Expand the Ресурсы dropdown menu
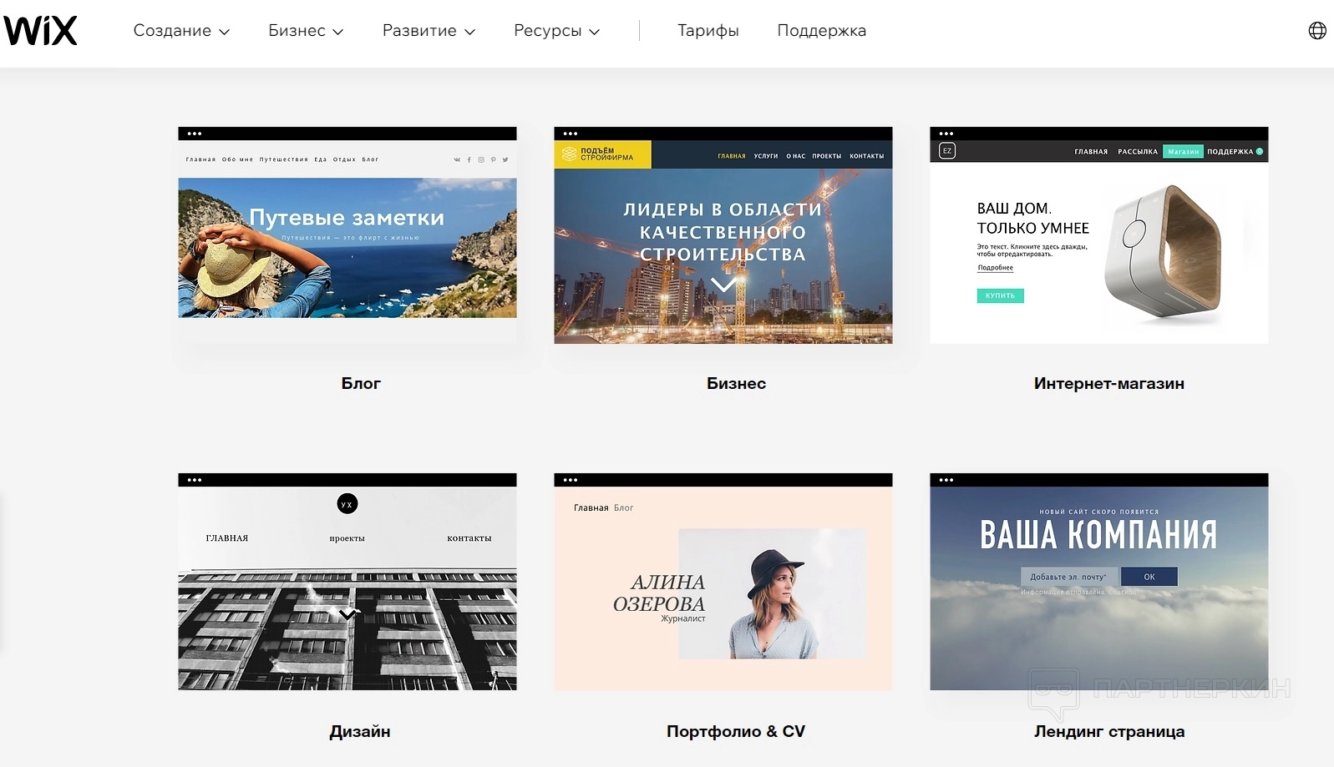The width and height of the screenshot is (1334, 767). pyautogui.click(x=556, y=31)
